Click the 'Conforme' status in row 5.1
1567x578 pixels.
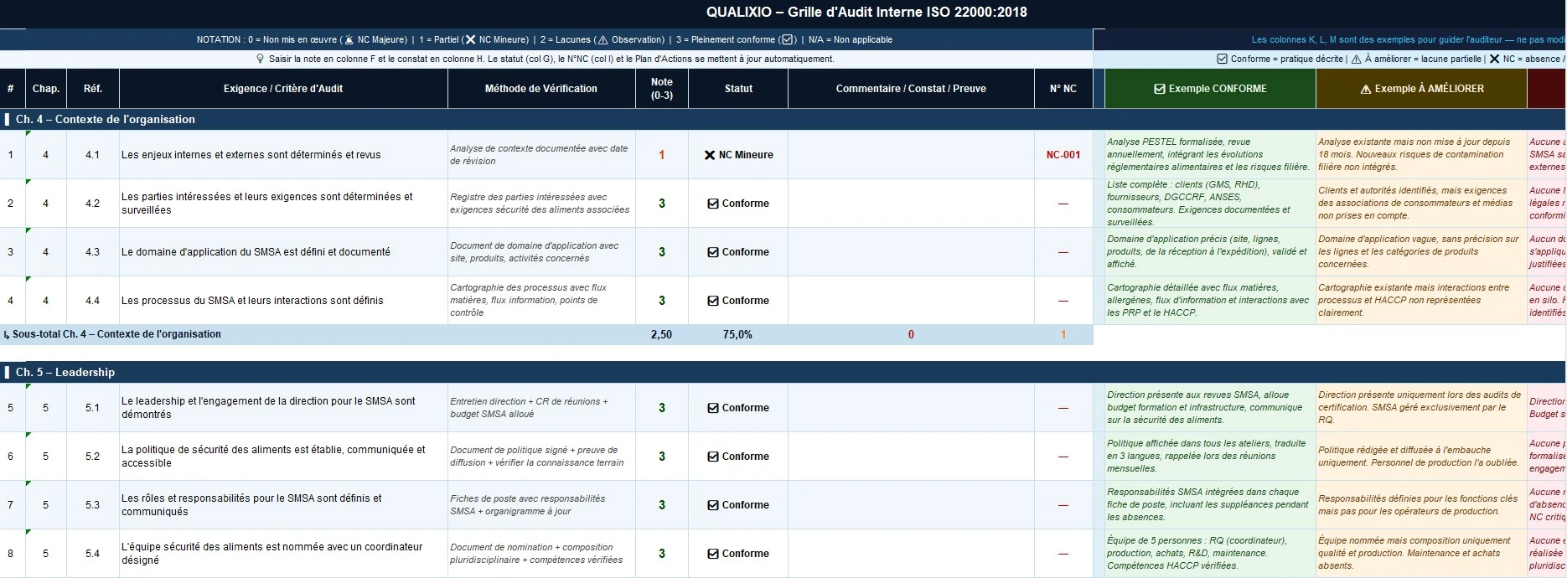tap(738, 408)
